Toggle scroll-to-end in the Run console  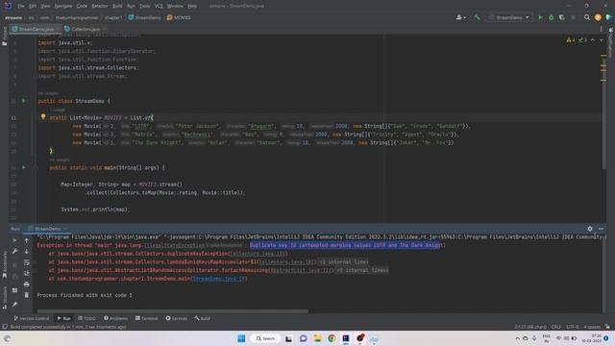[27, 273]
